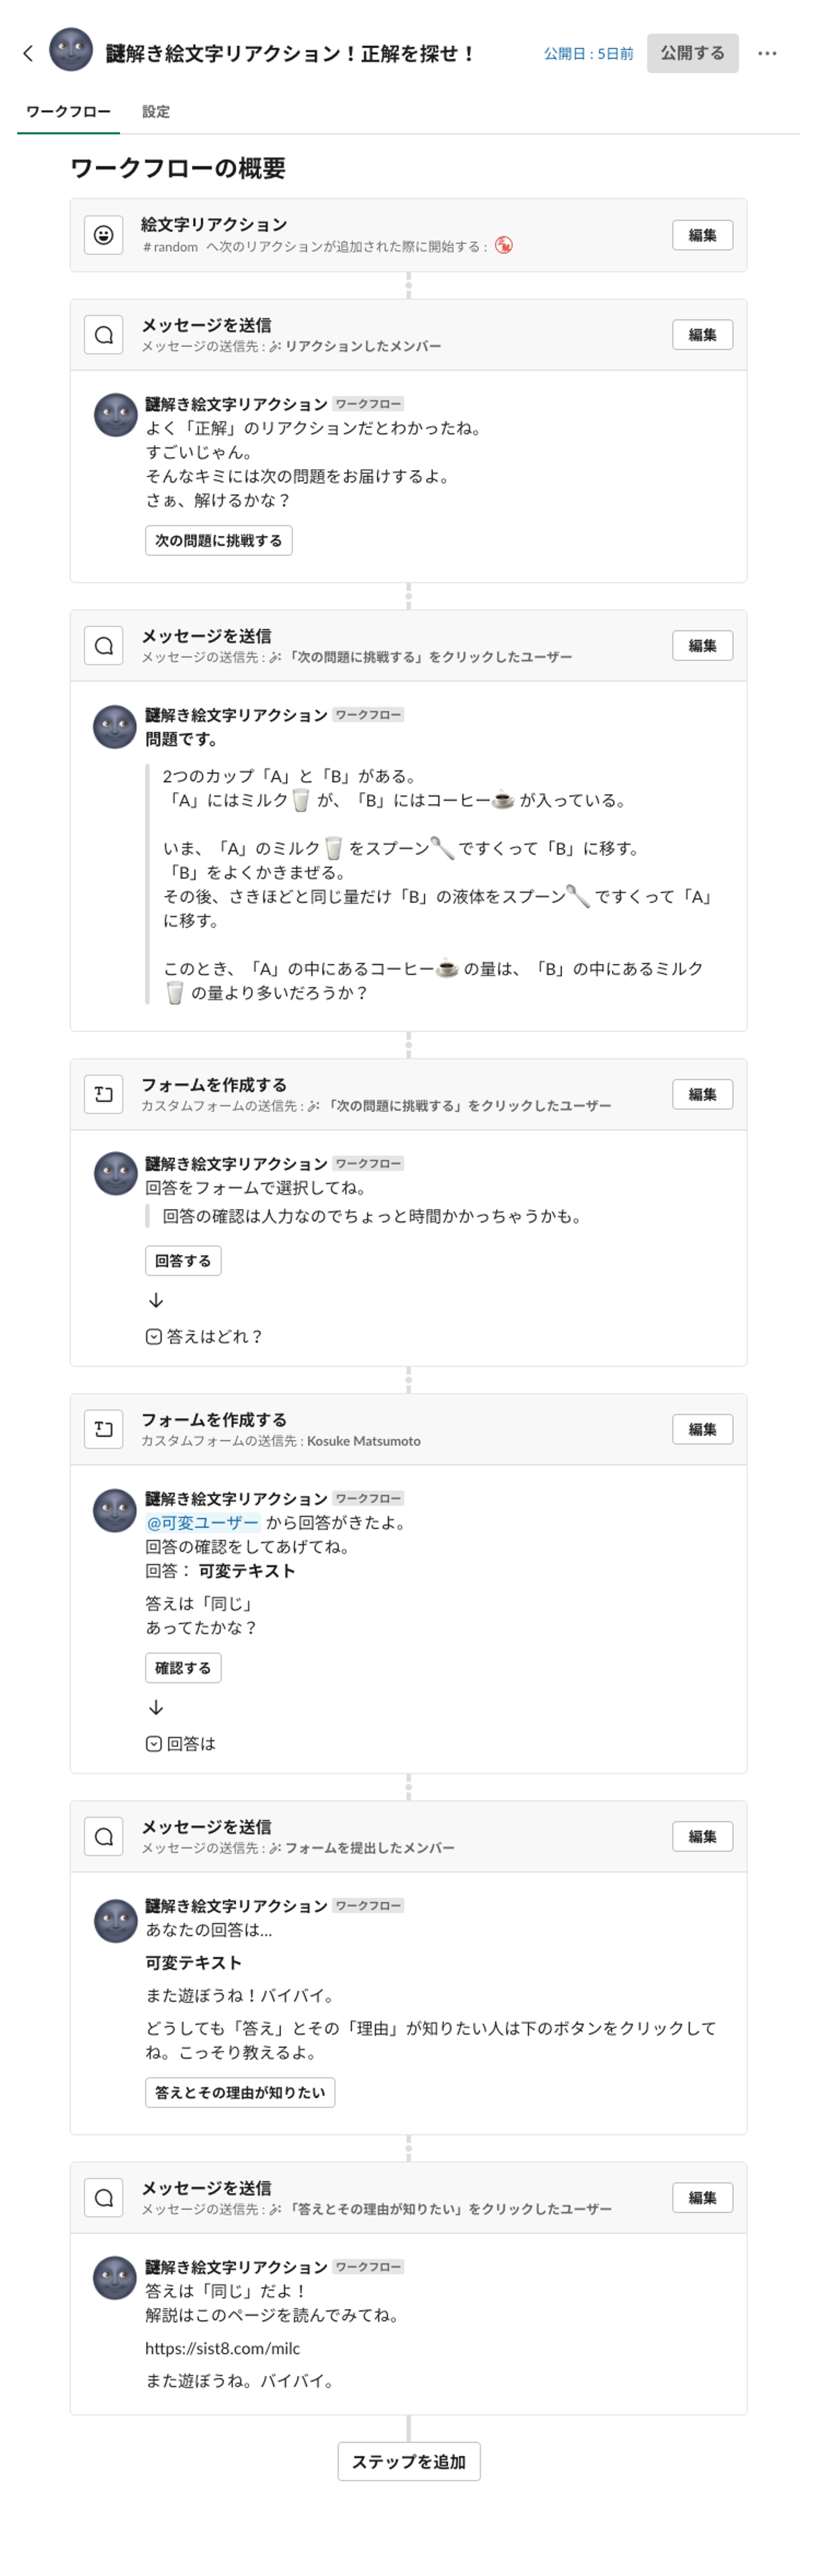Click the first form step icon

[103, 1094]
